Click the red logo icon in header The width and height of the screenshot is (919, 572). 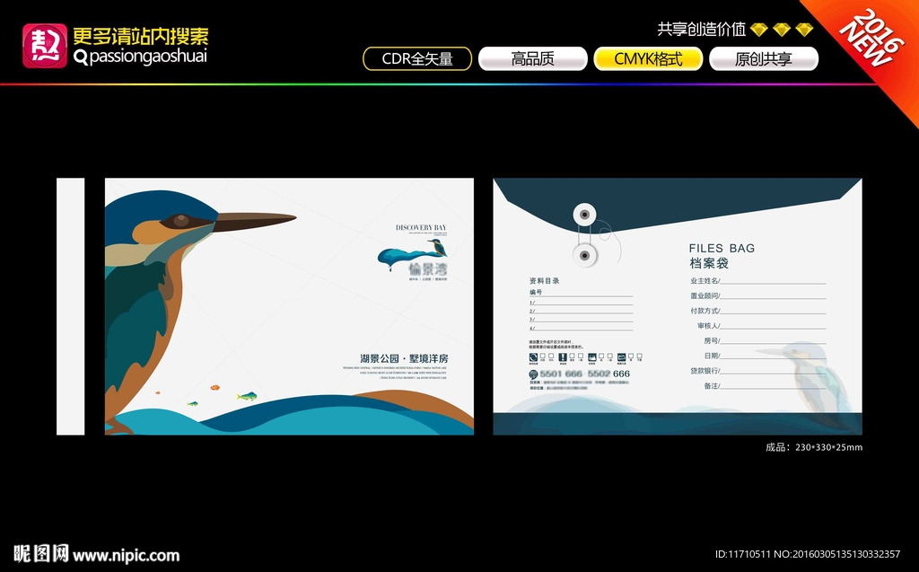click(45, 46)
